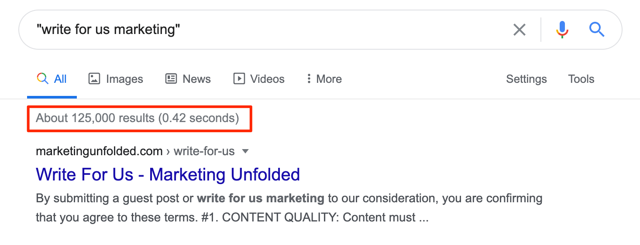Select the All results tab label
The image size is (640, 245).
[x=60, y=79]
